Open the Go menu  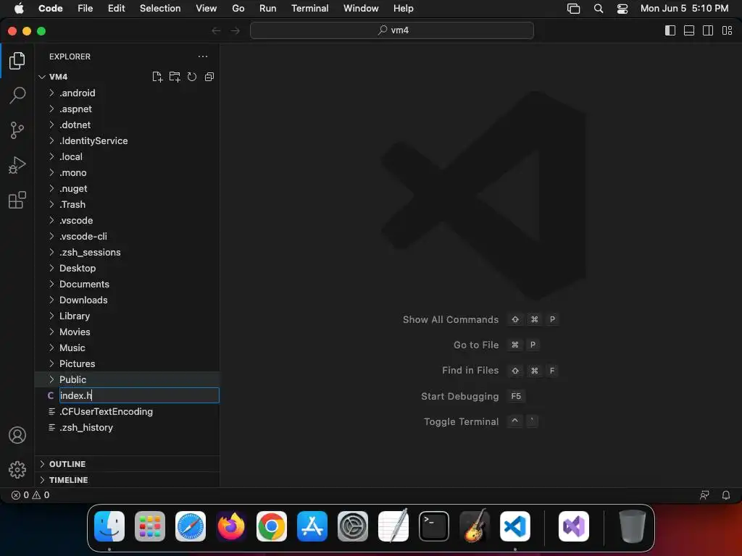238,9
